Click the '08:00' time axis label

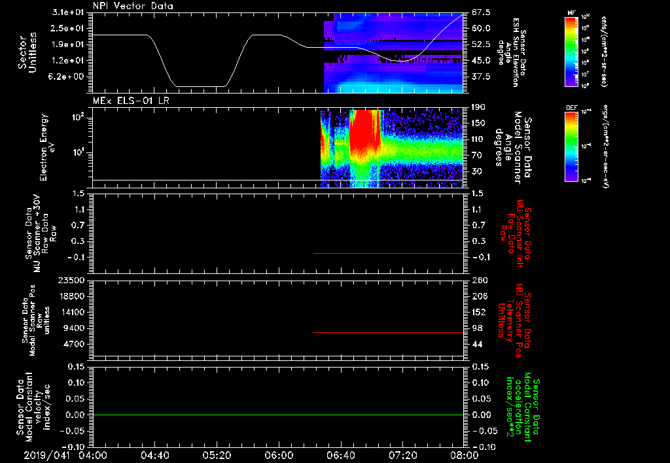[464, 455]
